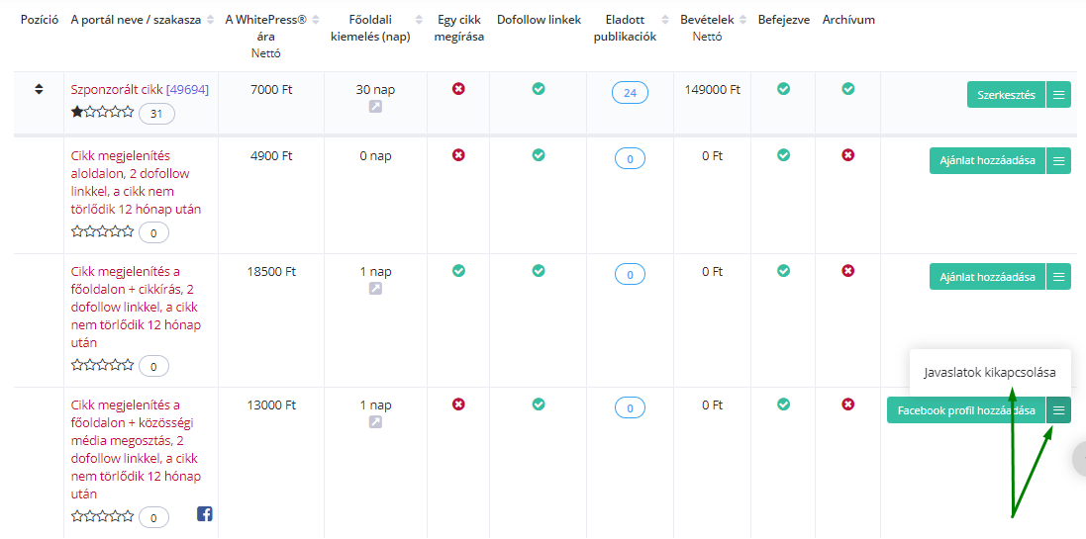Image resolution: width=1086 pixels, height=539 pixels.
Task: Sort by Bevételek column header
Action: coord(742,20)
